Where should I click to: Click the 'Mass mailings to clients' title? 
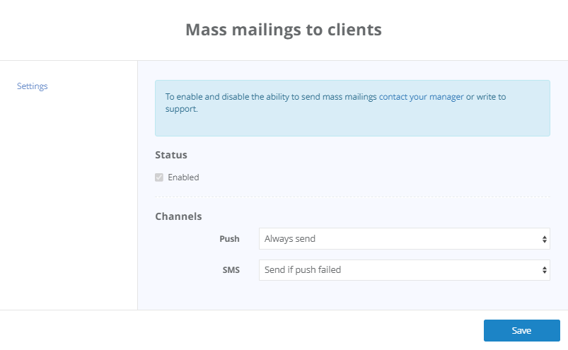click(284, 30)
